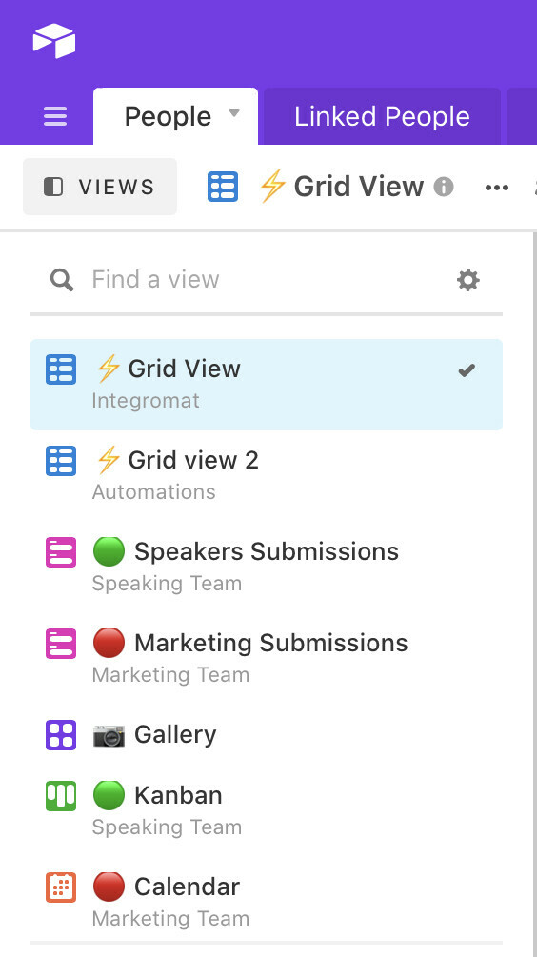Click the grid icon beside the Grid View title
This screenshot has width=537, height=957.
coord(223,187)
